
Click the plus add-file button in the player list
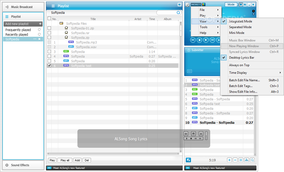[229, 160]
